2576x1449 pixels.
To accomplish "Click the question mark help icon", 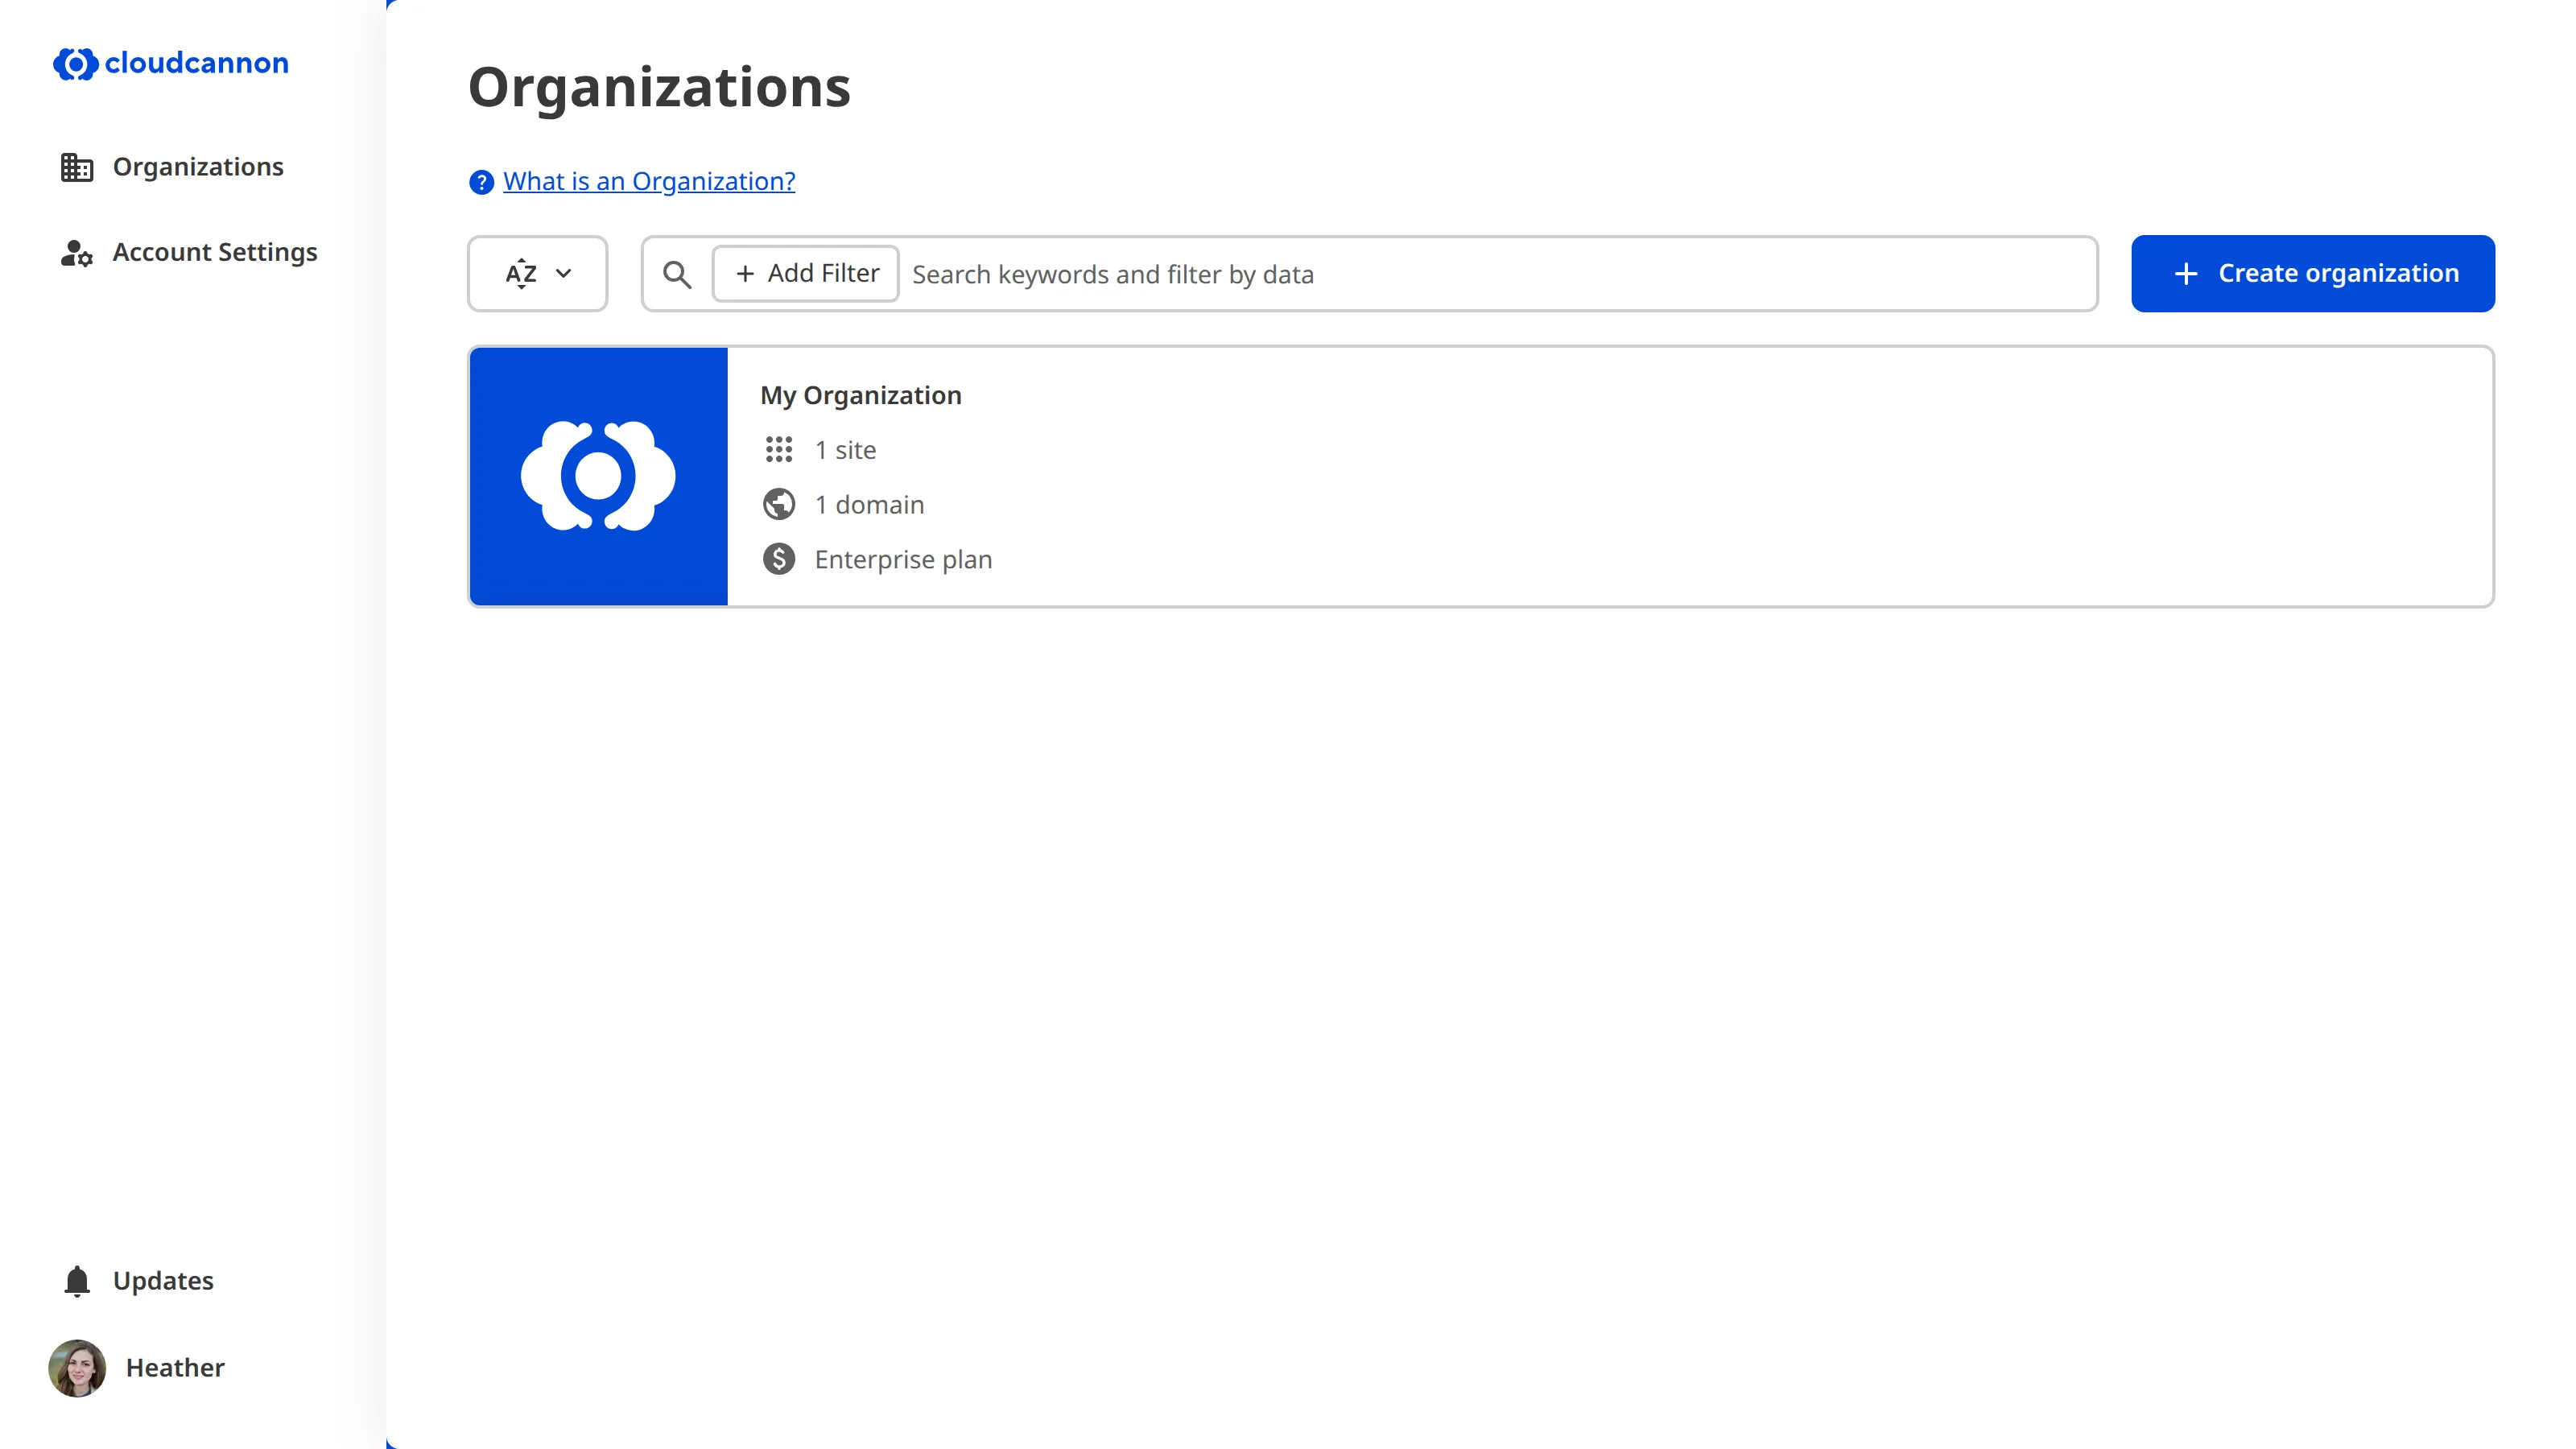I will pos(481,181).
